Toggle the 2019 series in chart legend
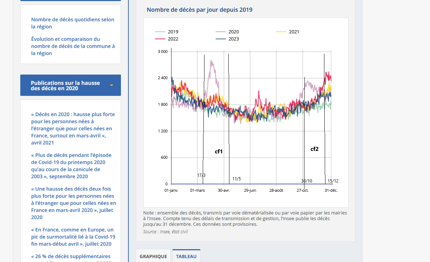Viewport: 430px width, 262px height. click(167, 32)
